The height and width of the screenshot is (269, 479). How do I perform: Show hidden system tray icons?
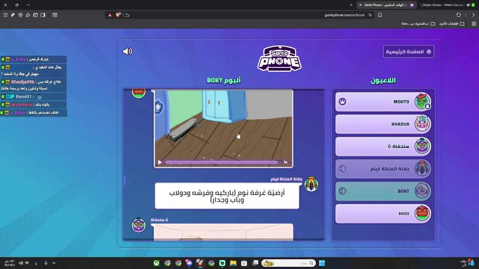(54, 263)
